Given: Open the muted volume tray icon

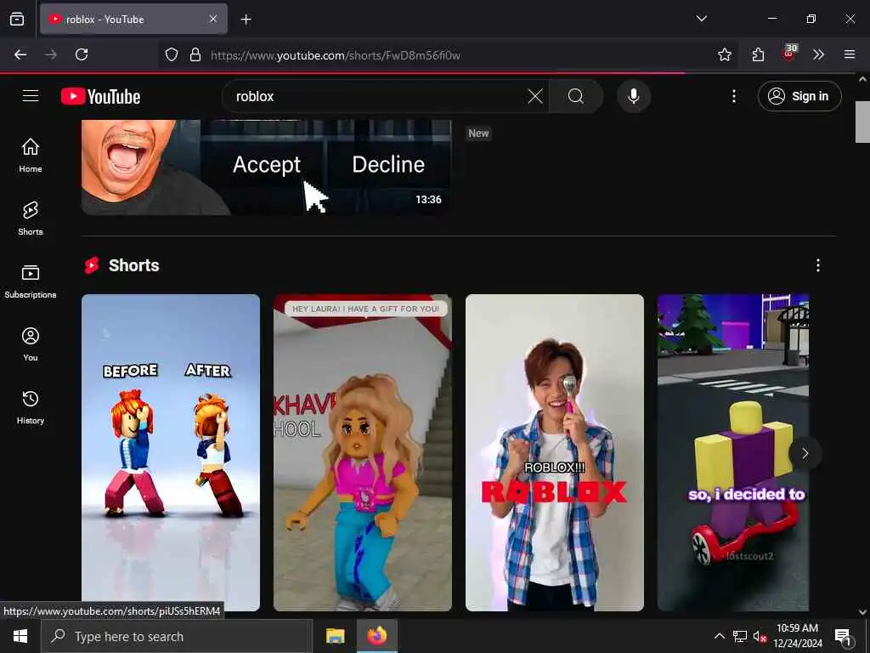Looking at the screenshot, I should 760,636.
